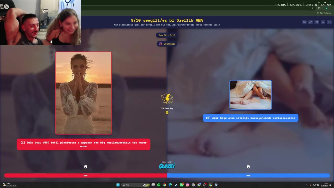This screenshot has height=188, width=334.
Task: Open the weather widget showing 27°C
Action: [9, 185]
